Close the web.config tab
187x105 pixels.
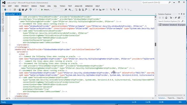coord(20,14)
